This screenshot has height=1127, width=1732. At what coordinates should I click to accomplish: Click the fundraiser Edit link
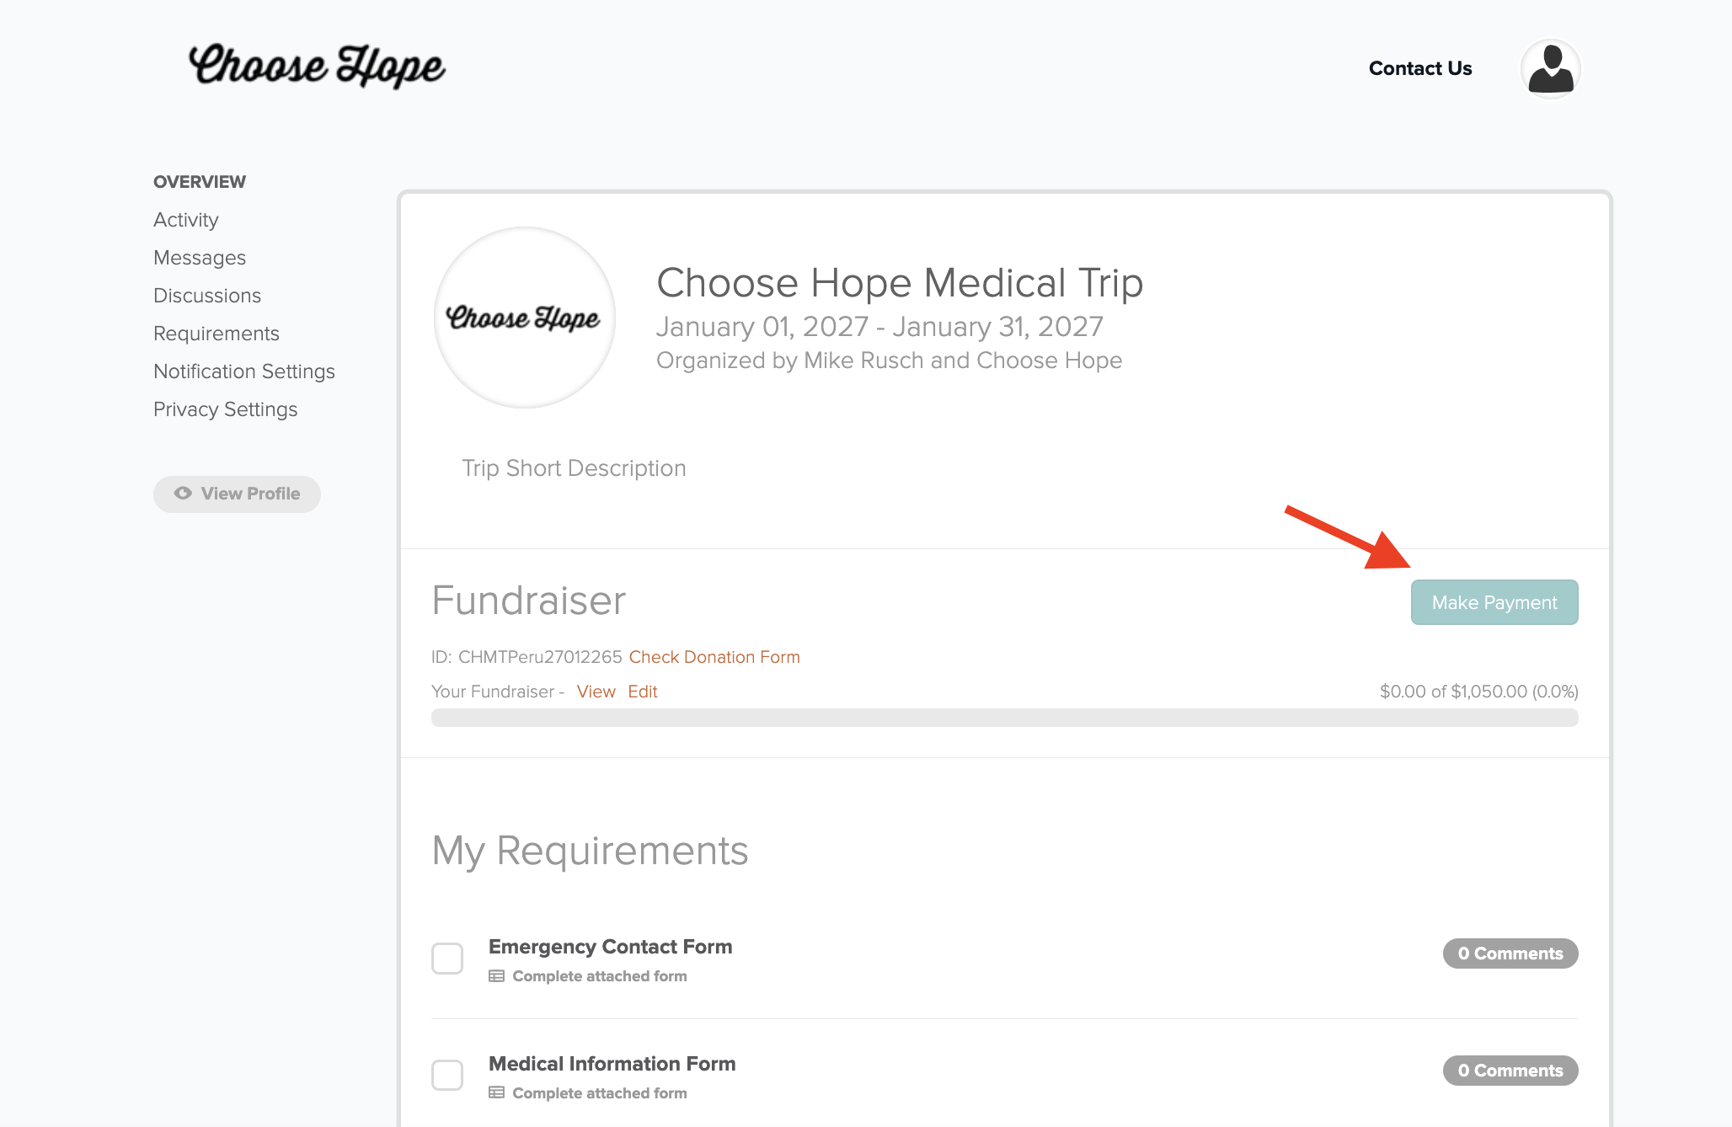tap(643, 692)
